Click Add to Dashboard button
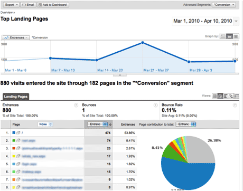Image resolution: width=243 pixels, height=191 pixels. [53, 5]
